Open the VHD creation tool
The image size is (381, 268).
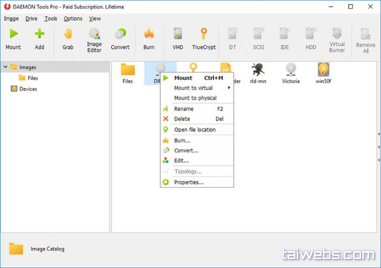178,39
